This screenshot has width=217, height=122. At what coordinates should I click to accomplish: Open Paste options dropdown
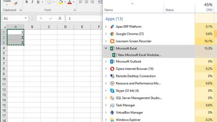[x=7, y=5]
